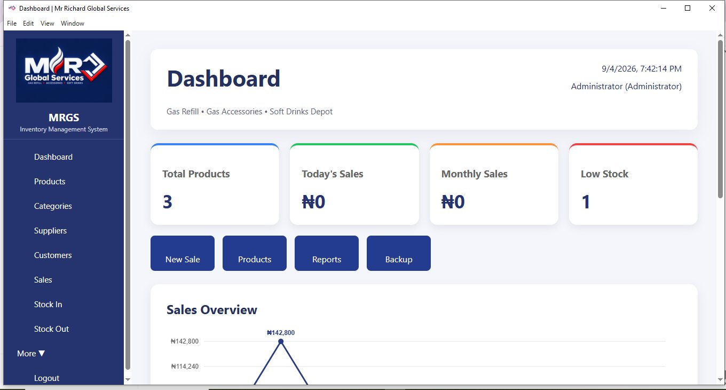
Task: Click the app icon in title bar
Action: point(12,9)
